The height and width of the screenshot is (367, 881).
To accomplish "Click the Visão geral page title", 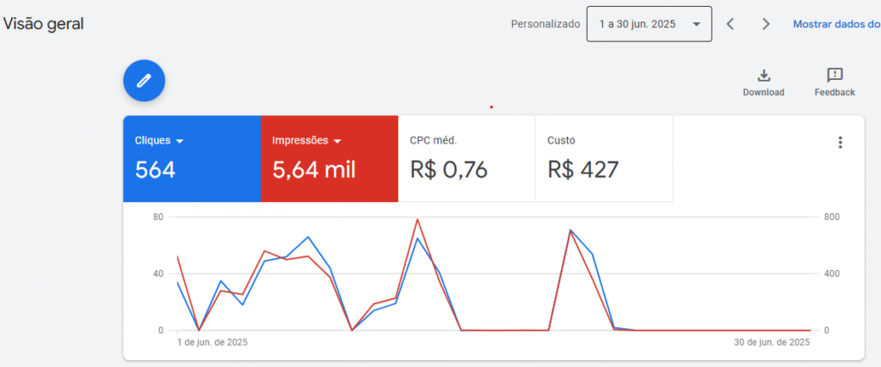I will click(43, 24).
